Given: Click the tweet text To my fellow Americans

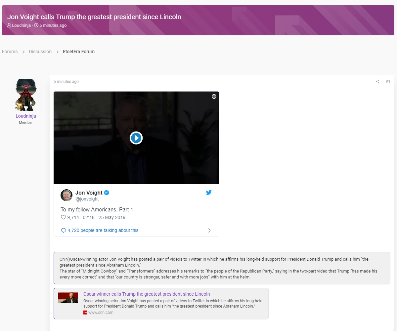Looking at the screenshot, I should click(98, 209).
